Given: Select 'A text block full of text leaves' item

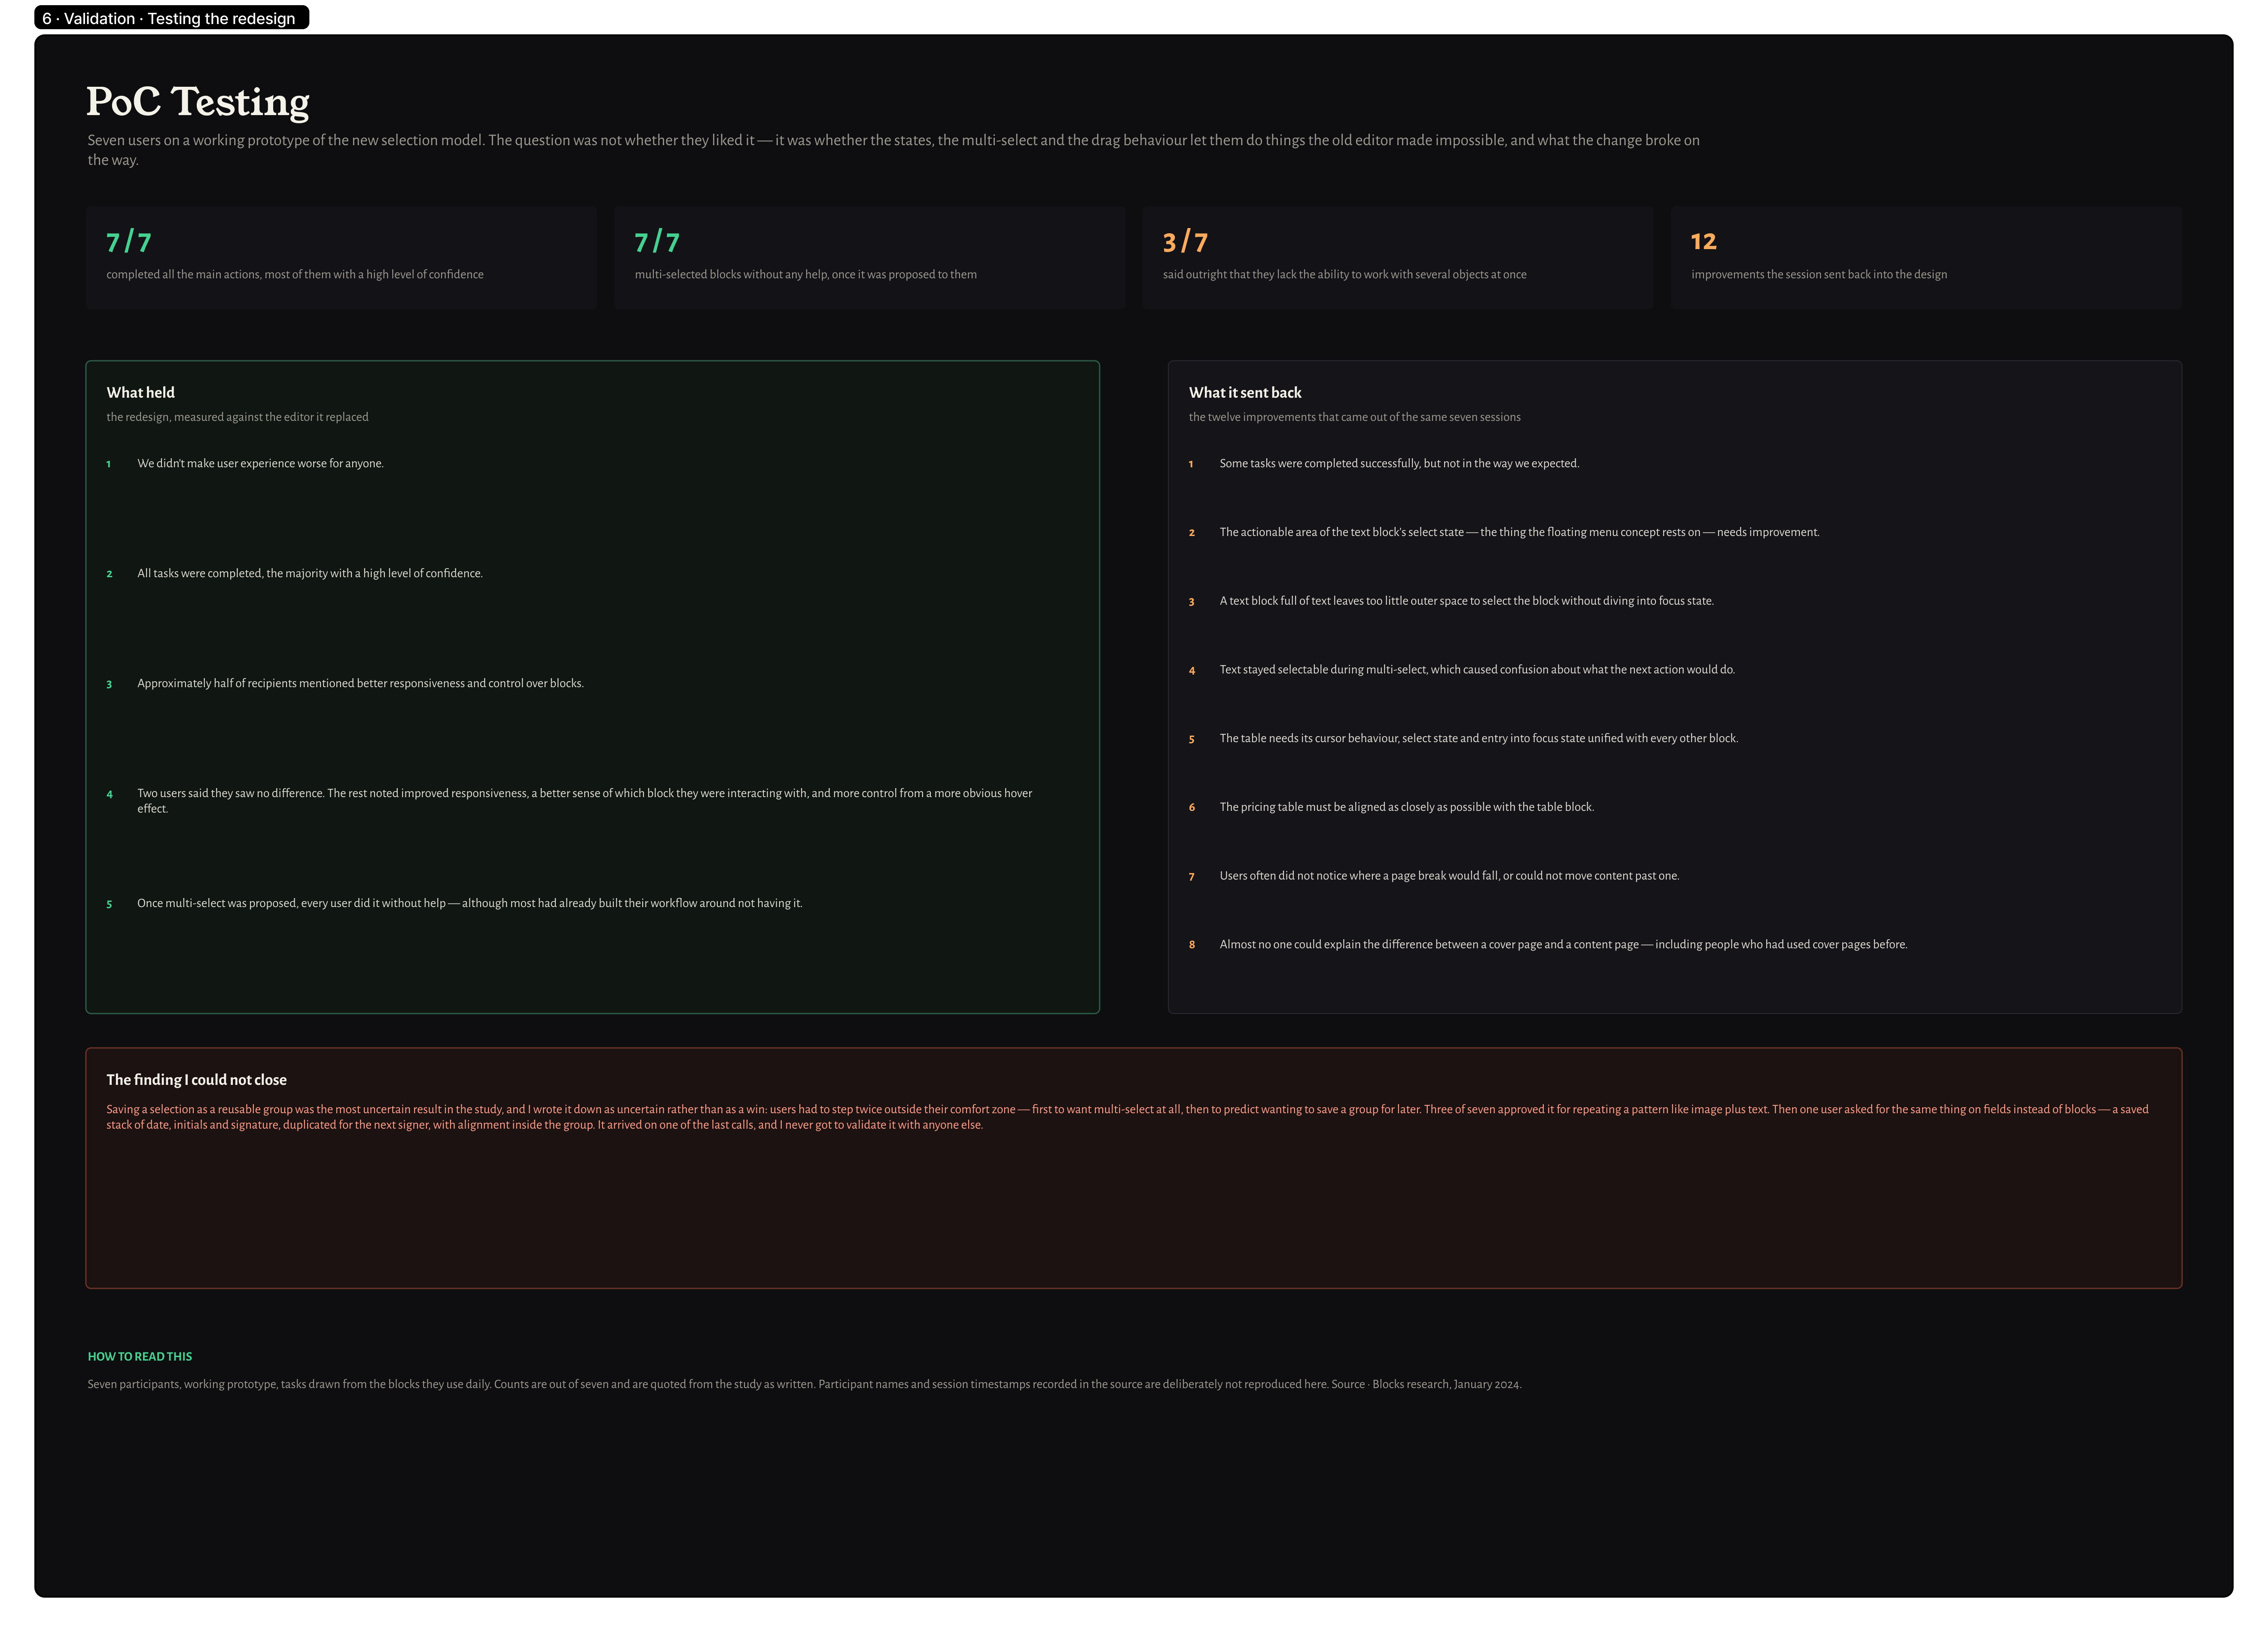Looking at the screenshot, I should pos(1467,601).
